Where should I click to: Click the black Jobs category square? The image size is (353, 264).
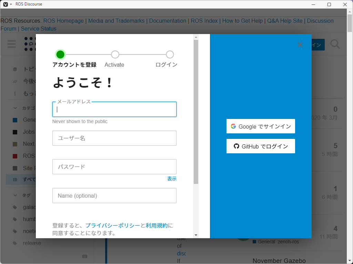tap(15, 132)
